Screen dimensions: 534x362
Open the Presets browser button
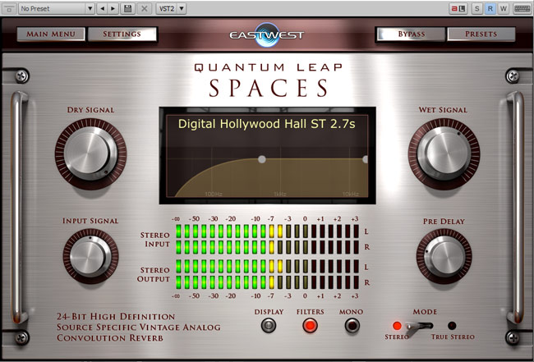(481, 34)
